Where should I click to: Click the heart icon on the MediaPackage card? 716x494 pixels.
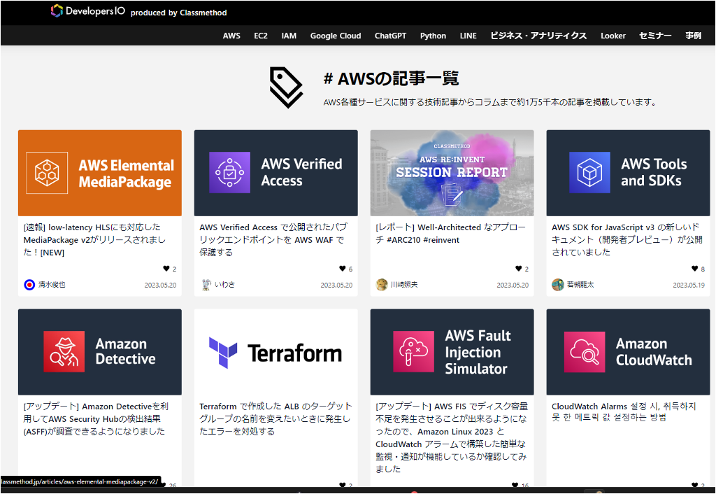[x=166, y=269]
